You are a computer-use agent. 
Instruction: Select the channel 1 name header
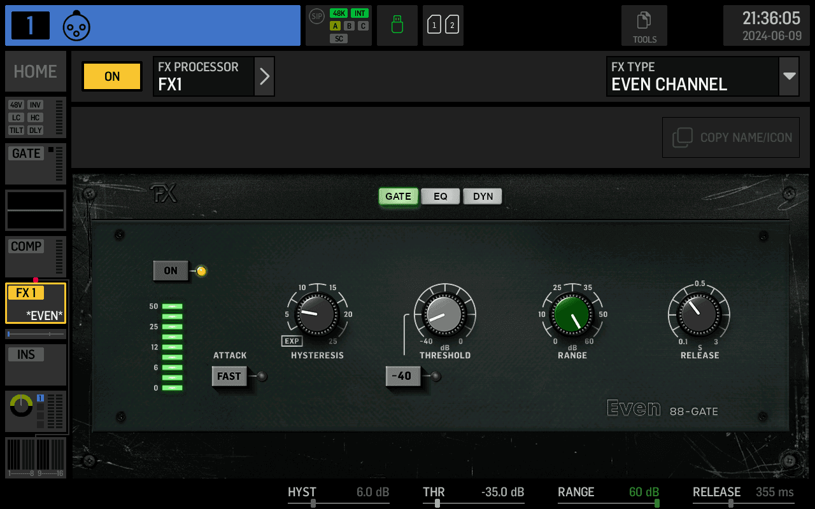153,25
